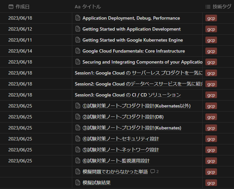Click page icon of Getting Started with Application Development
Screen dimensions: 234x189
click(x=78, y=29)
